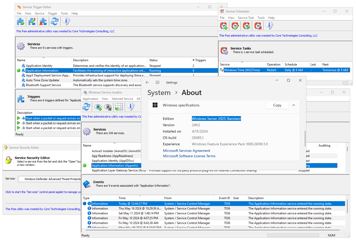The height and width of the screenshot is (240, 356).
Task: Open Selected Service menu in Service Auditor
Action: coord(122,99)
